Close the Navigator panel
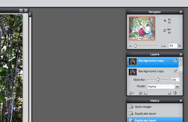 (181, 12)
